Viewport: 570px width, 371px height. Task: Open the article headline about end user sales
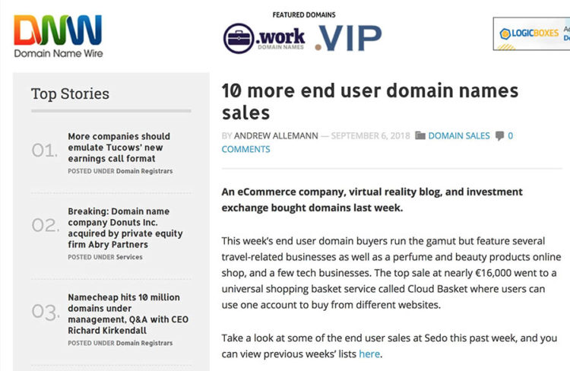click(369, 102)
